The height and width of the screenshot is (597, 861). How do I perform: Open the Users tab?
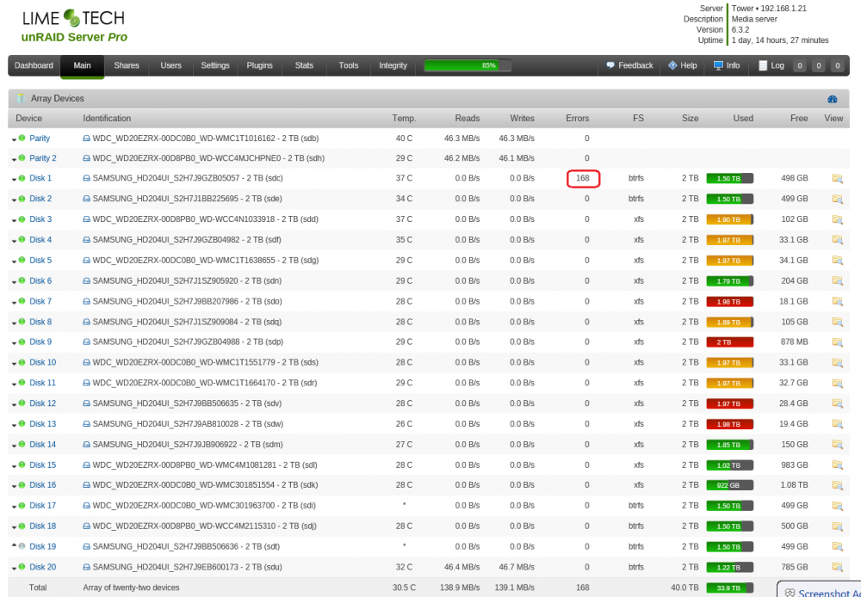[170, 65]
